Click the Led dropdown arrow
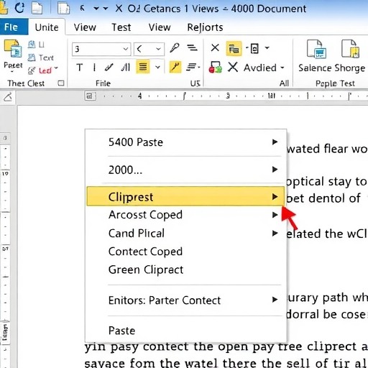This screenshot has width=368, height=368. pyautogui.click(x=56, y=68)
